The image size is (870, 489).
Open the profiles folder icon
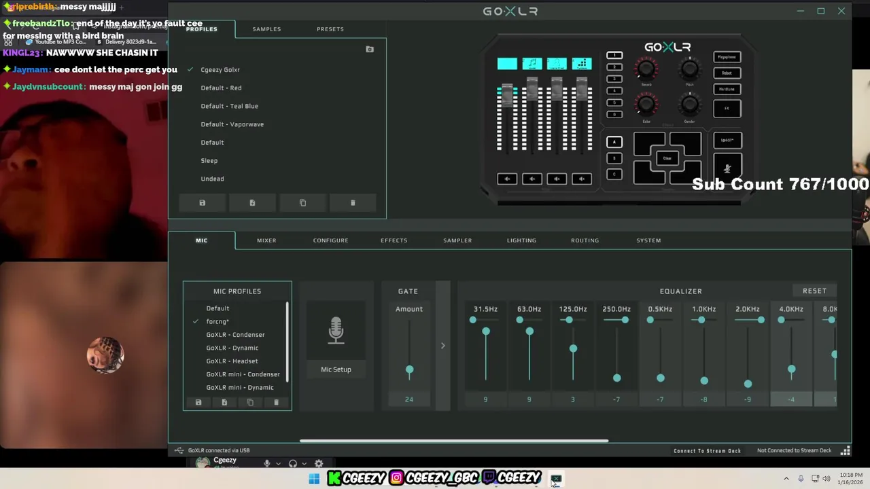click(x=370, y=50)
